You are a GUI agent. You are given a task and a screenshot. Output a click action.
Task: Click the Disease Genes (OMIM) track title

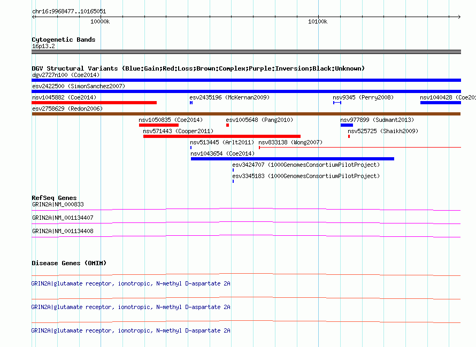coord(69,263)
